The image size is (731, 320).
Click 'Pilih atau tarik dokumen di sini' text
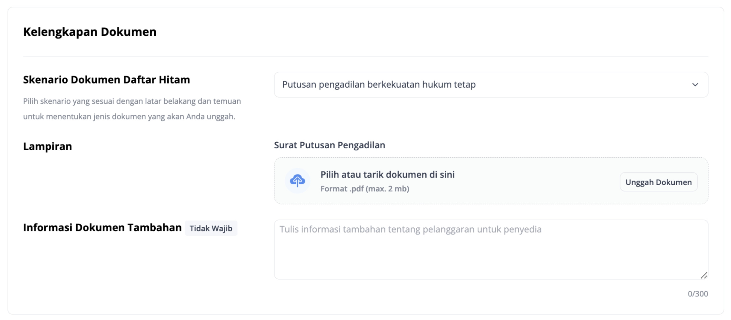[x=387, y=175]
